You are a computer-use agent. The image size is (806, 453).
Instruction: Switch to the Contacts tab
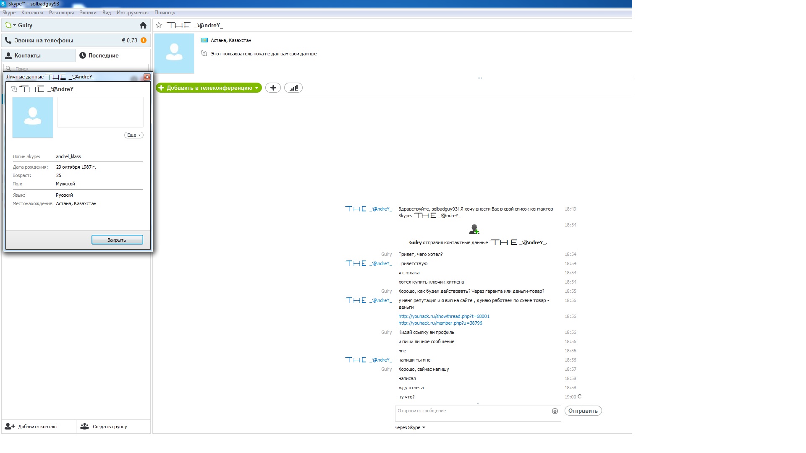[x=27, y=55]
